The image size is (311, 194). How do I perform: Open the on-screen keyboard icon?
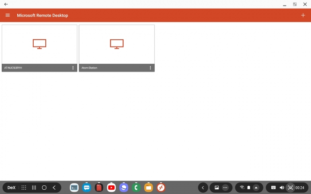[273, 188]
